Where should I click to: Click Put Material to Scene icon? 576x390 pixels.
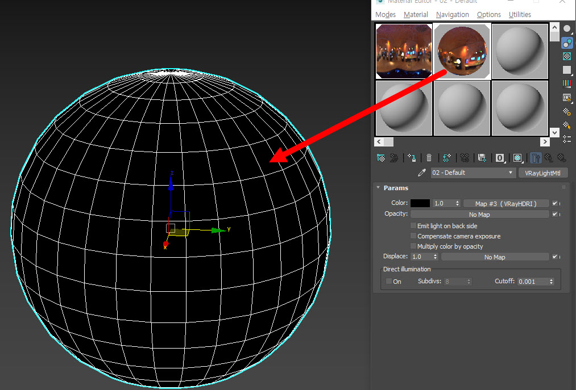pos(394,158)
